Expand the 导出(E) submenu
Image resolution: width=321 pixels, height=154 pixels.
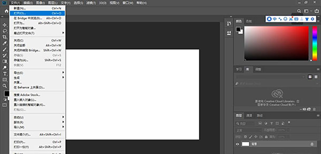pyautogui.click(x=37, y=73)
